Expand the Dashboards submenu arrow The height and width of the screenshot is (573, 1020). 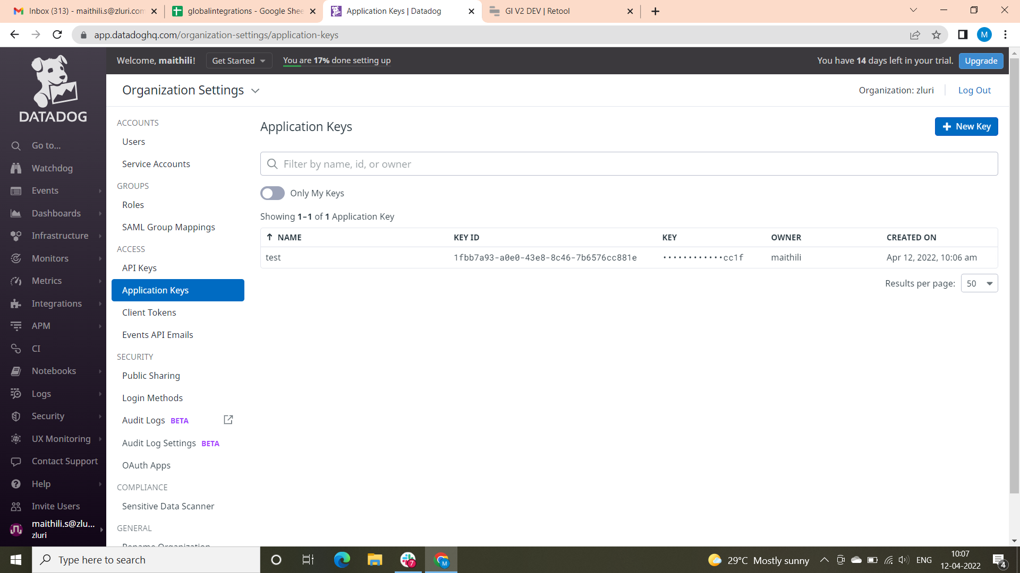pos(100,213)
